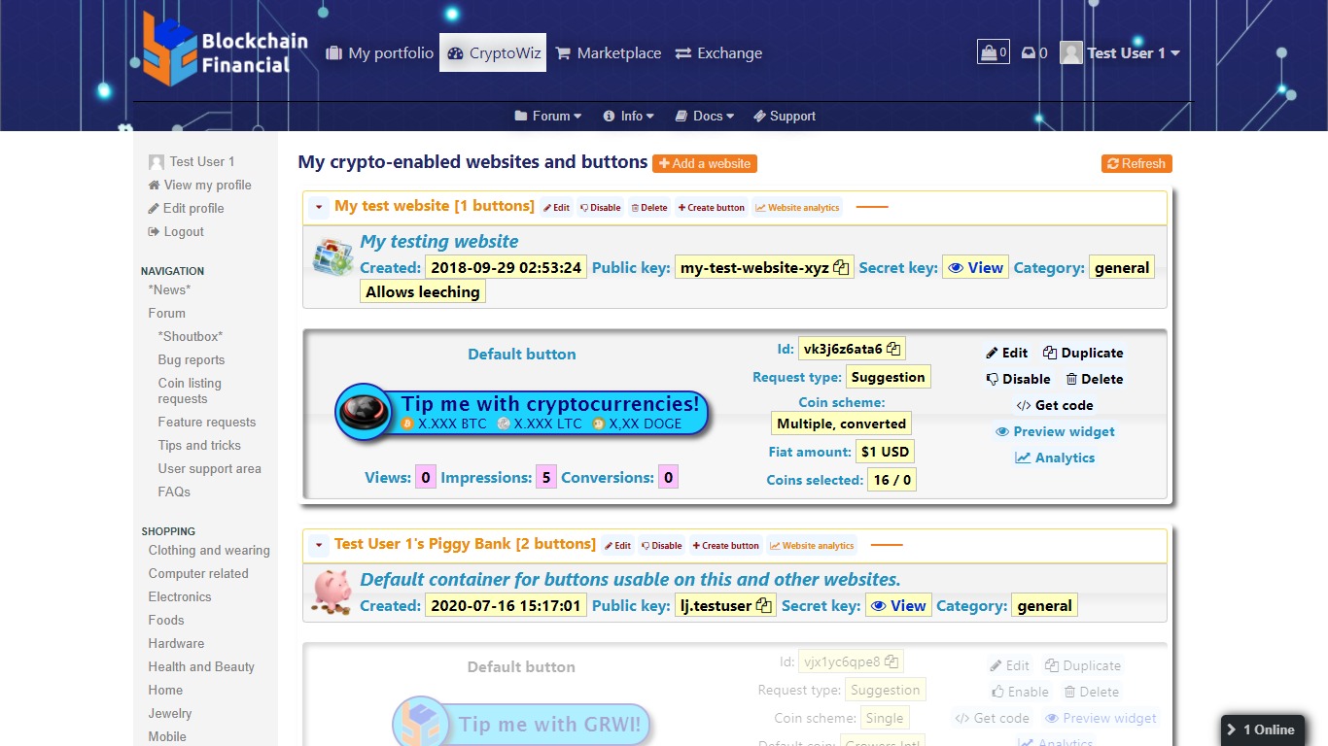Expand the Forum dropdown menu
Viewport: 1328px width, 746px height.
coord(548,117)
